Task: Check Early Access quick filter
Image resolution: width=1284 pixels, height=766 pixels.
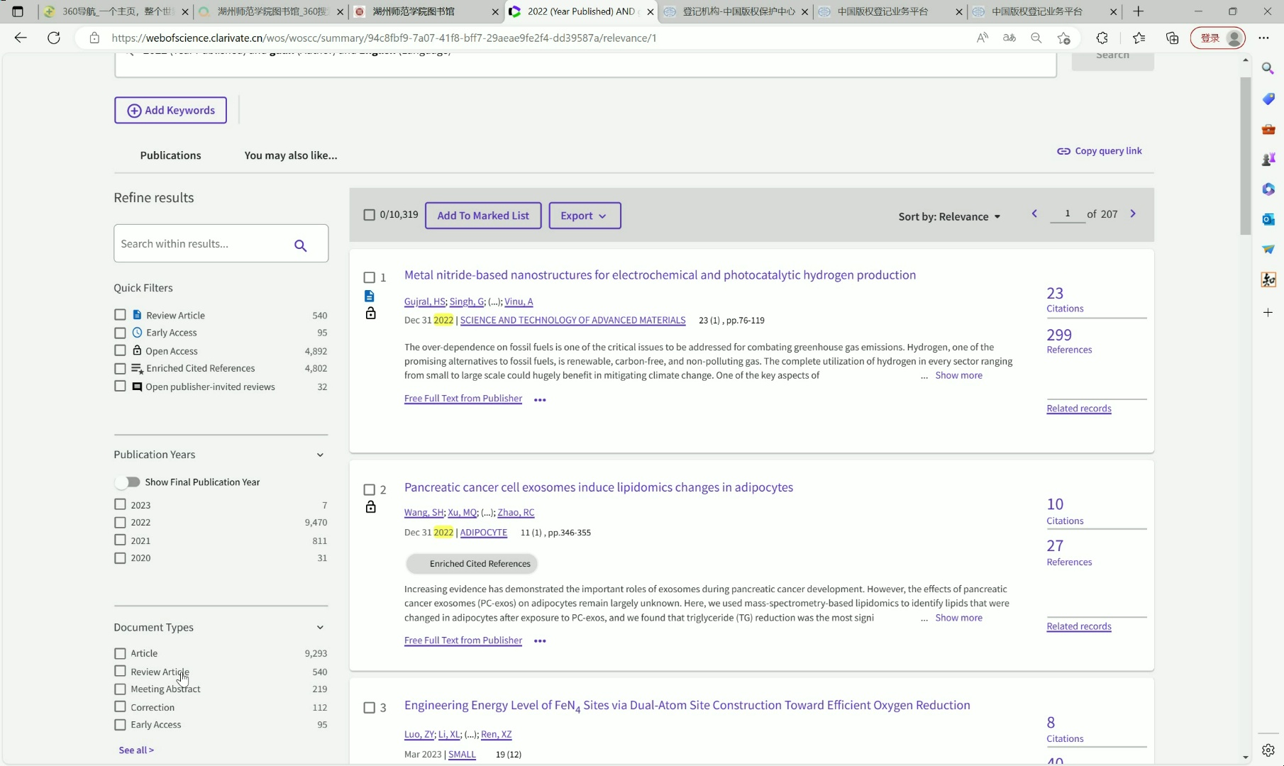Action: tap(120, 333)
